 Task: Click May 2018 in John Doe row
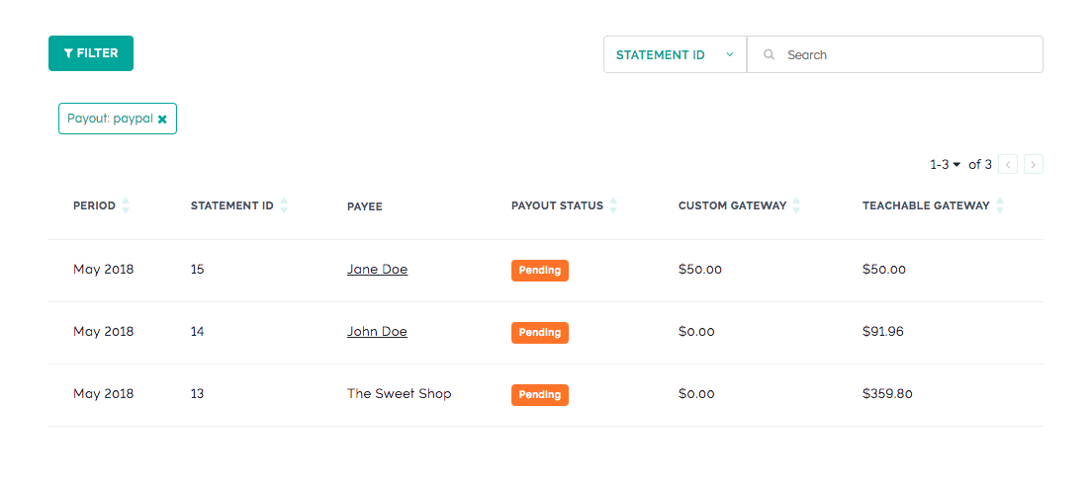(x=103, y=332)
